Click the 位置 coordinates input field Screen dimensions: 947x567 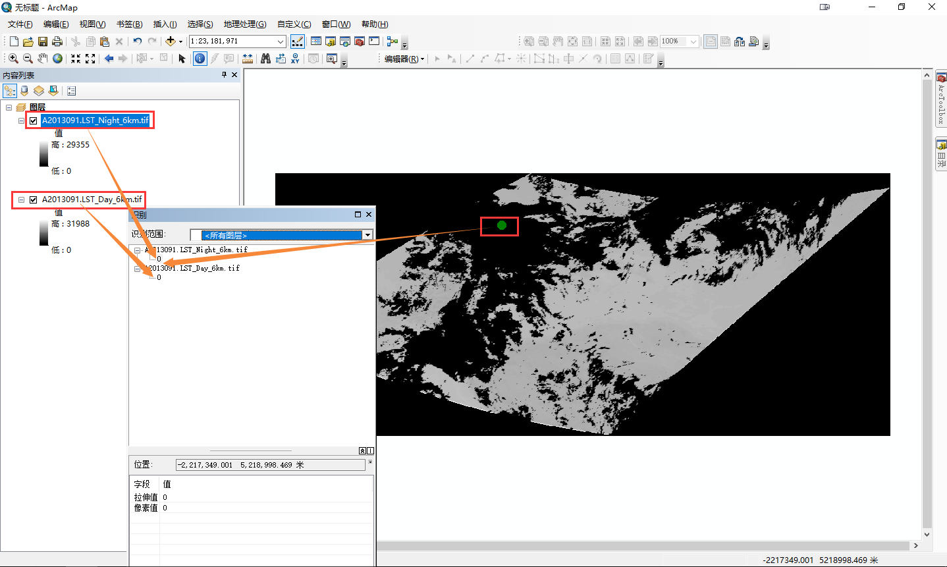click(x=269, y=464)
